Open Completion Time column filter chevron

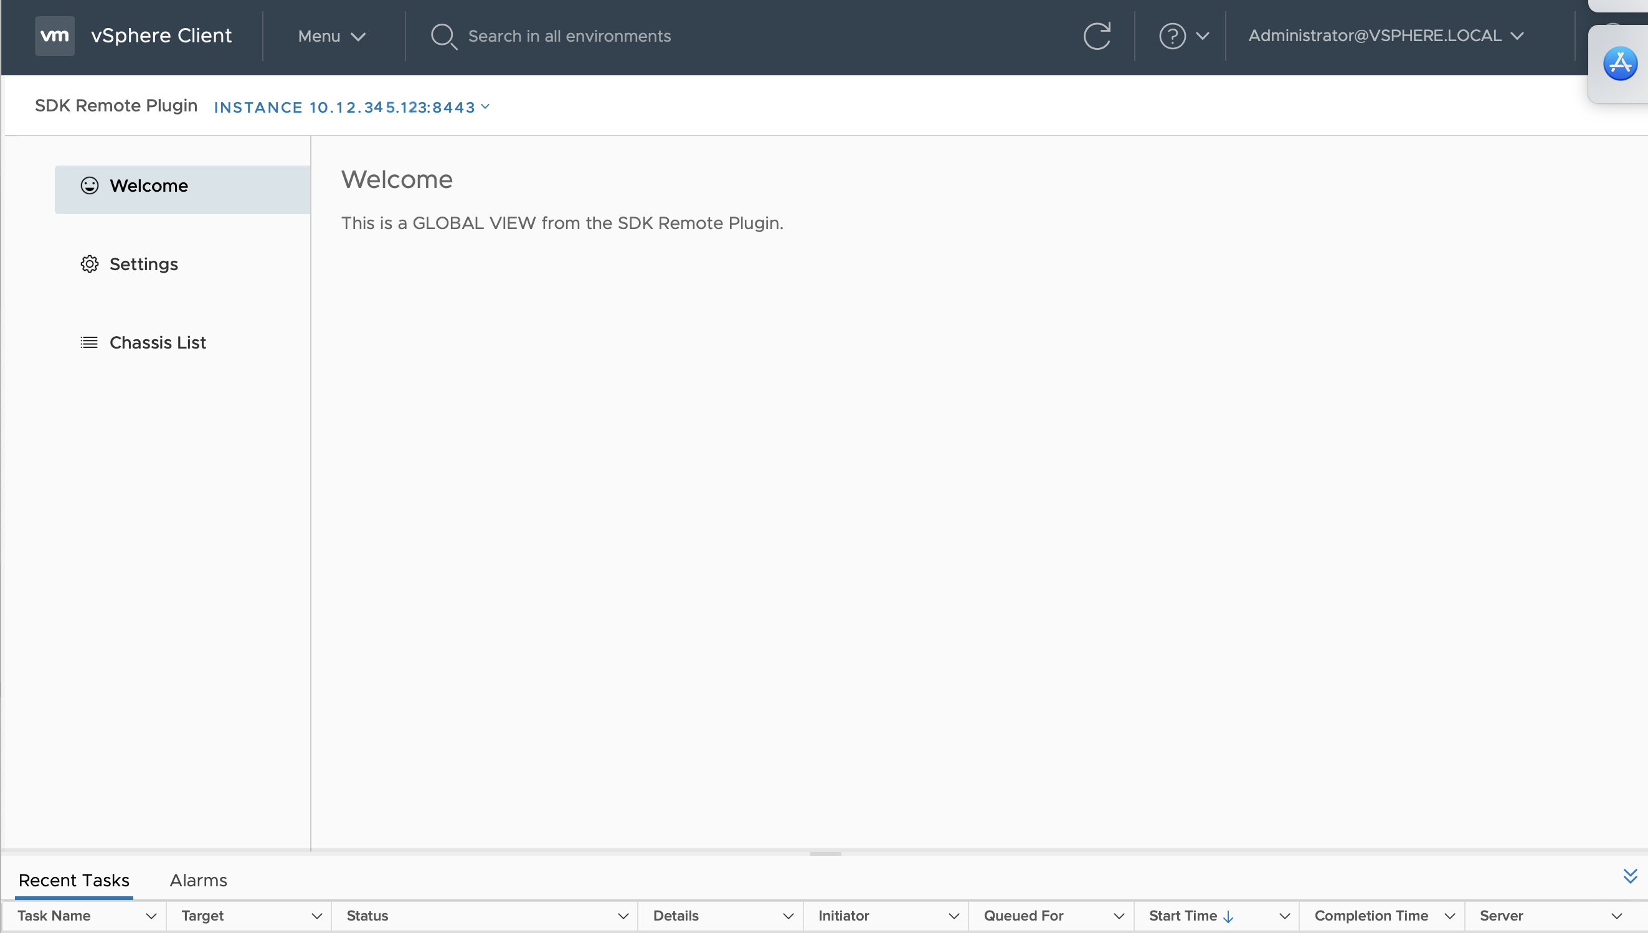click(1450, 916)
